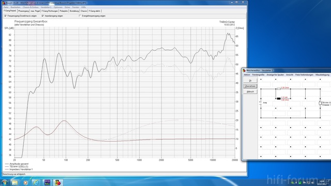Click the Übernehmen button in Weicheneditor
Screen dimensions: 331x186
tap(250, 86)
